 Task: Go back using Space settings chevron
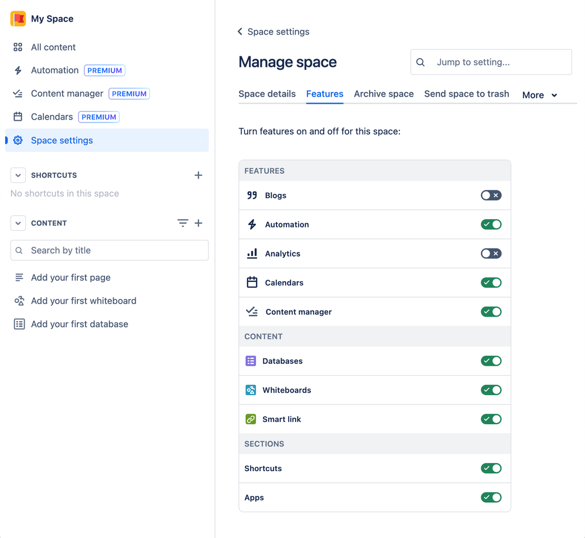point(240,32)
